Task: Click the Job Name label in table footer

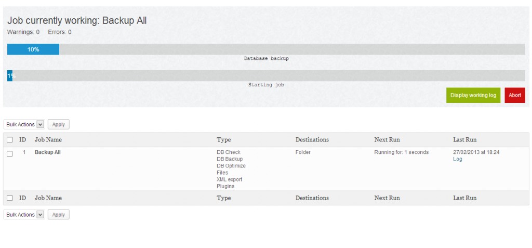Action: (x=48, y=198)
